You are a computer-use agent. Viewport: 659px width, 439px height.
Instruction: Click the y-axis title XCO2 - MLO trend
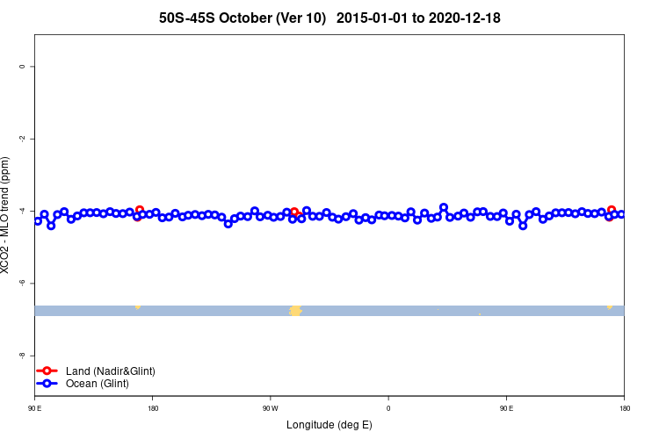(4, 215)
